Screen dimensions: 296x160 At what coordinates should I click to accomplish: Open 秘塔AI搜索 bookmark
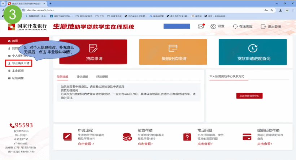(157, 16)
